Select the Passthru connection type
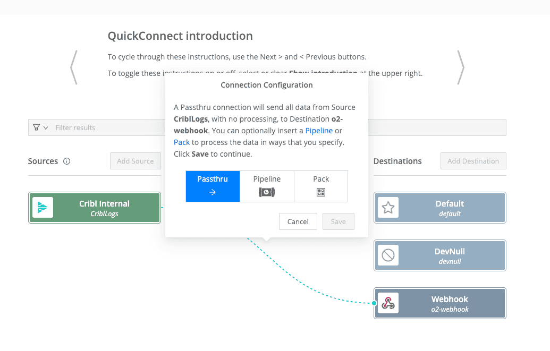 point(213,186)
